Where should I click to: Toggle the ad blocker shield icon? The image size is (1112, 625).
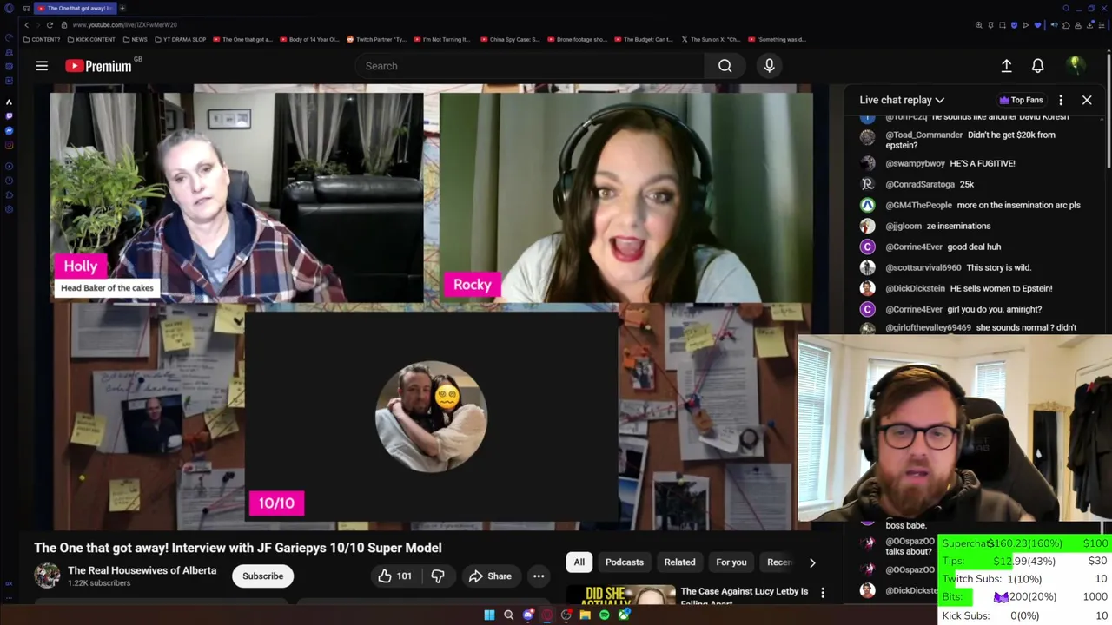click(1014, 25)
